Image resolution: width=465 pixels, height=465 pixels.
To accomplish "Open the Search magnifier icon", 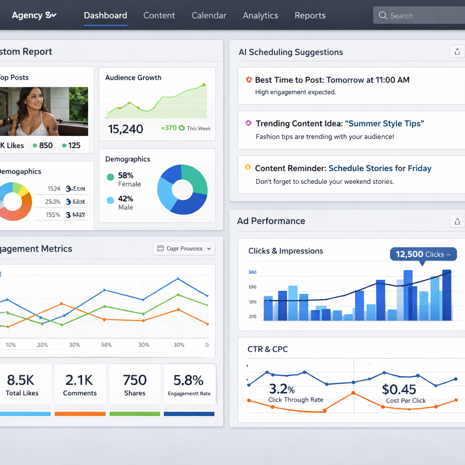I will click(x=384, y=15).
